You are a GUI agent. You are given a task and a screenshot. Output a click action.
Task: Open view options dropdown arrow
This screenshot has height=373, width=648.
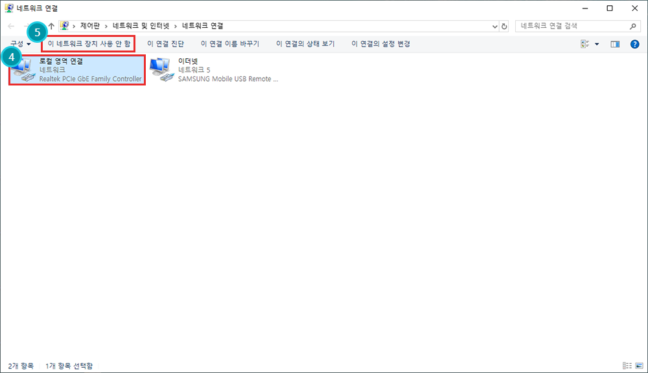pos(597,44)
